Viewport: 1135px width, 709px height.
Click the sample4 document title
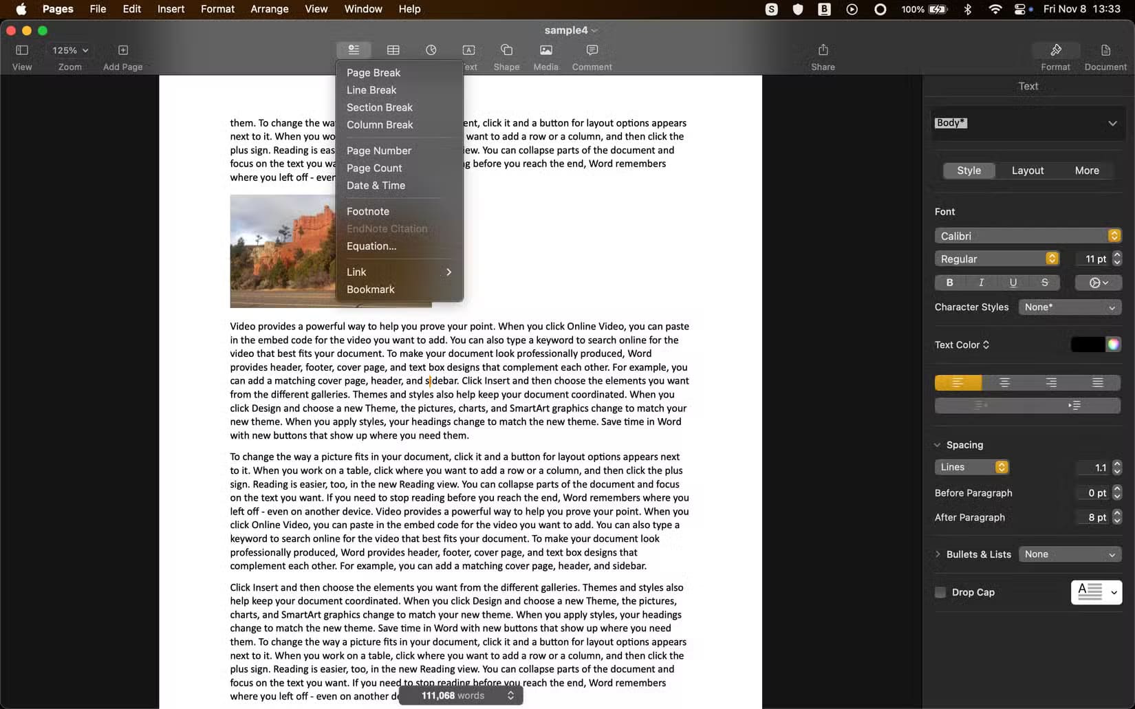coord(566,30)
